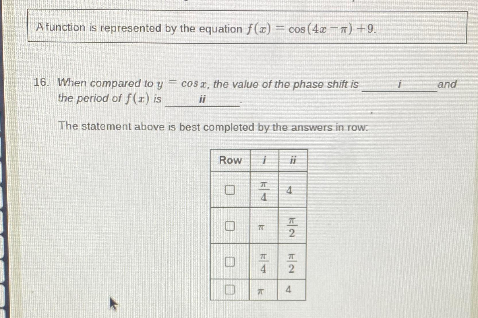Select the π/4 value in the third row
The height and width of the screenshot is (318, 478).
[x=264, y=262]
